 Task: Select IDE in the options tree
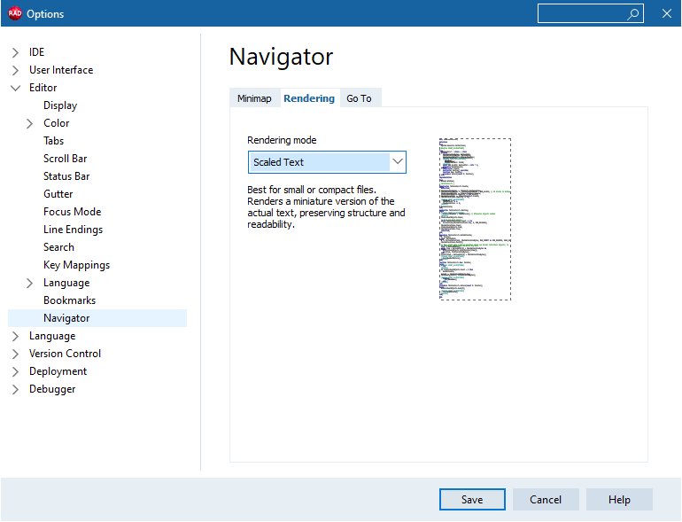pyautogui.click(x=36, y=52)
